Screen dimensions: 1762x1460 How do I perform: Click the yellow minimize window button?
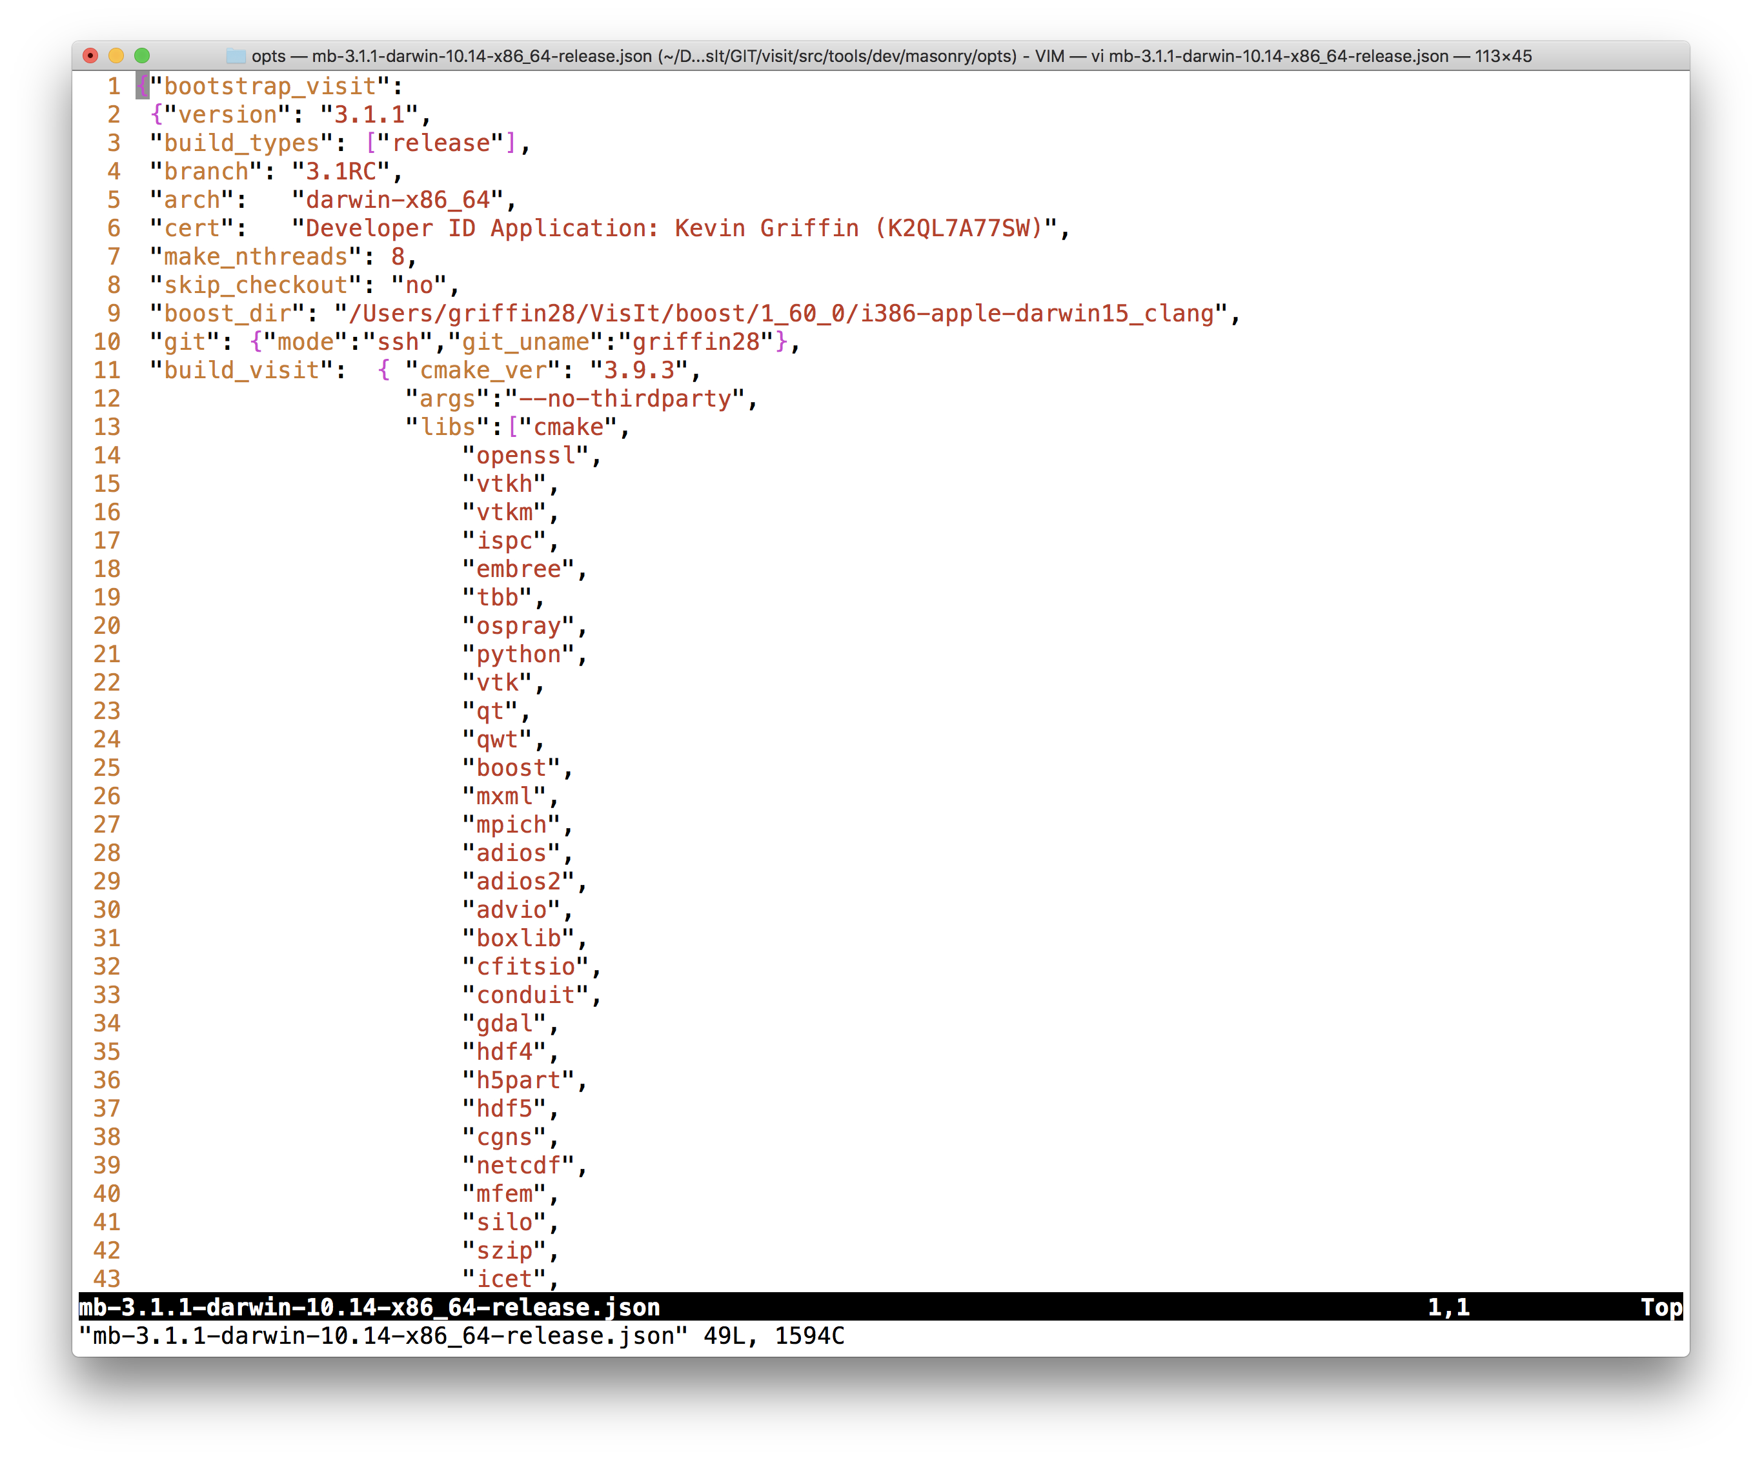click(117, 56)
